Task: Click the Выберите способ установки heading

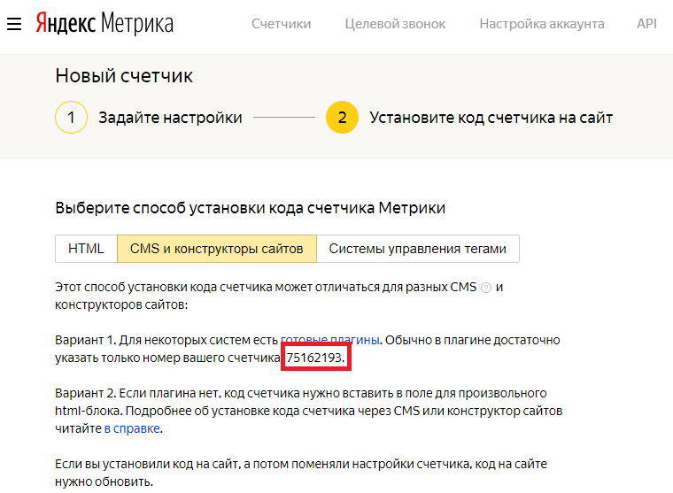Action: 251,208
